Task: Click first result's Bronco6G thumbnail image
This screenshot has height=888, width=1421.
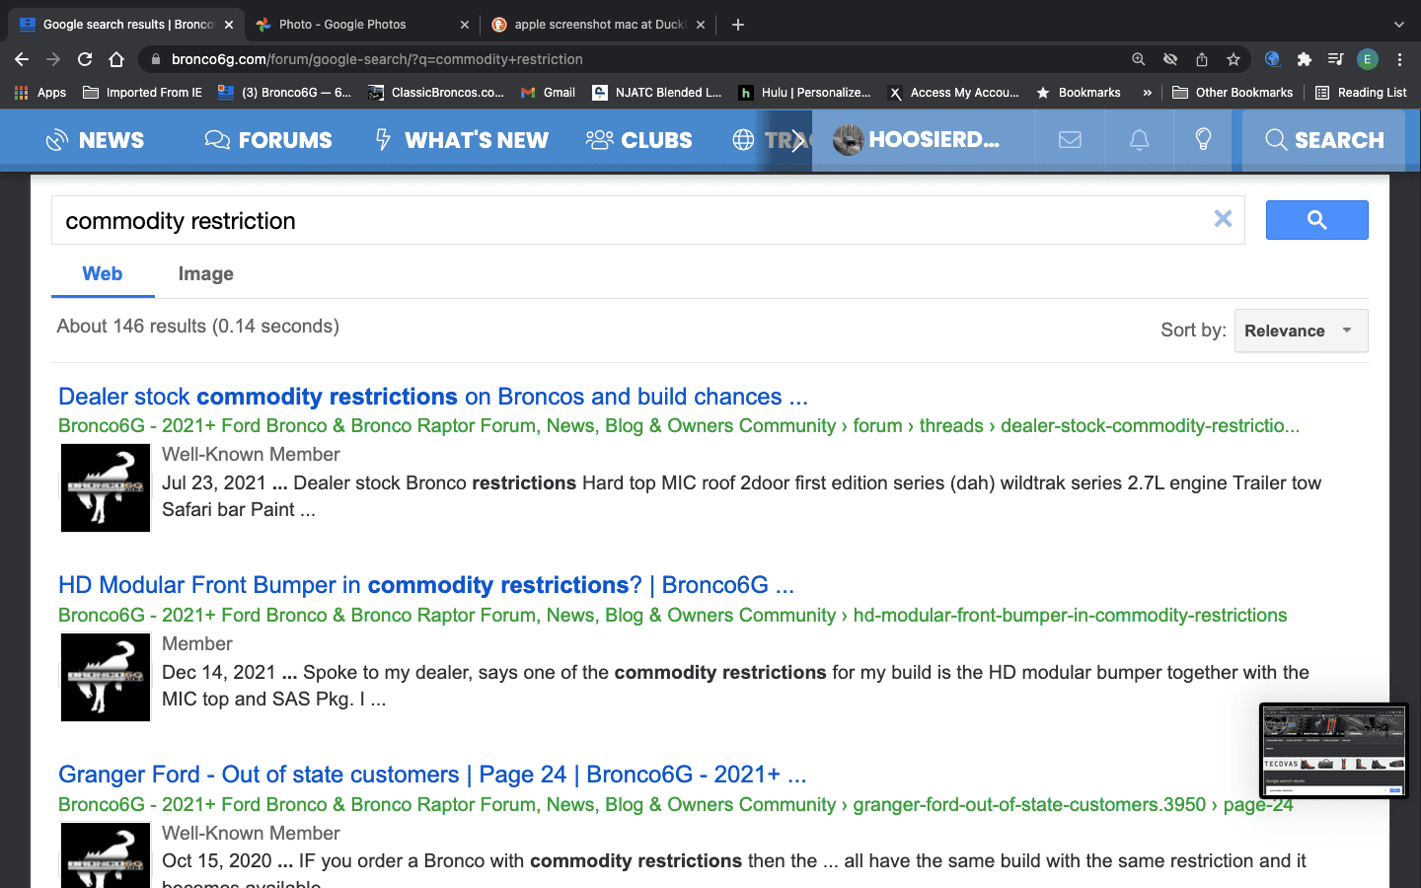Action: 106,487
